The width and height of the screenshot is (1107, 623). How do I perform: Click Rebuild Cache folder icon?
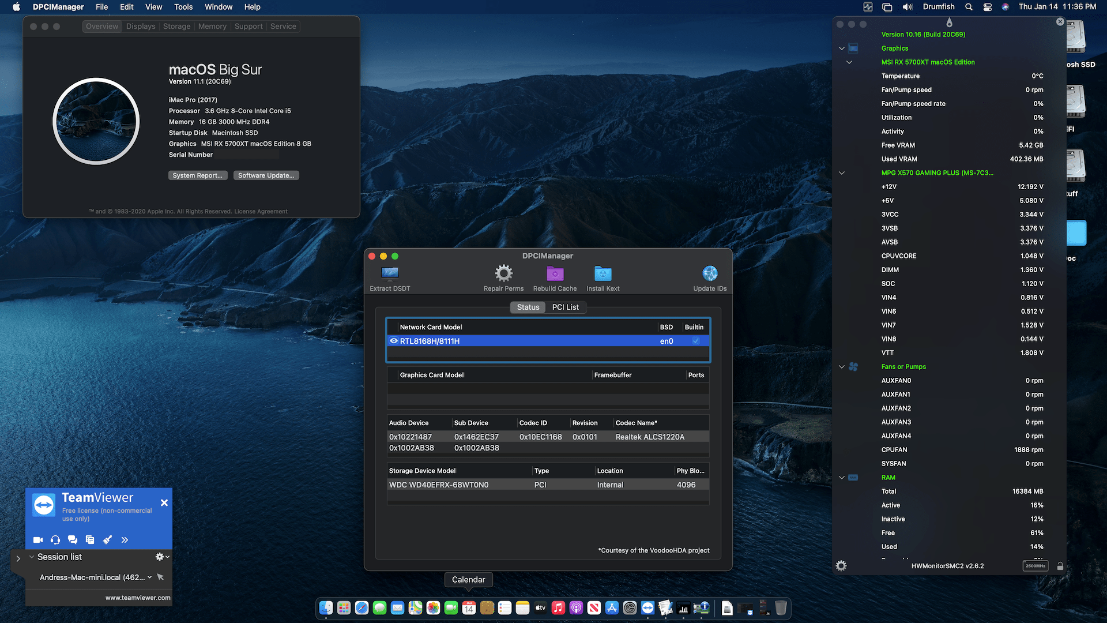555,273
